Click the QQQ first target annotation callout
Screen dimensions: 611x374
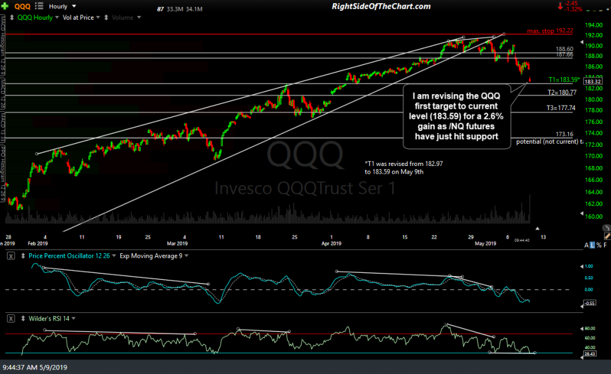[458, 116]
